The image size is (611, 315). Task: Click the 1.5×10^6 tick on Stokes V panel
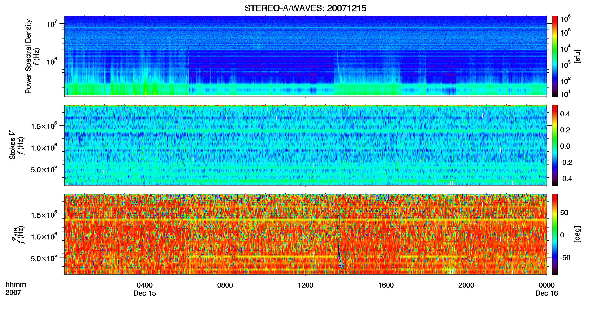[x=44, y=126]
